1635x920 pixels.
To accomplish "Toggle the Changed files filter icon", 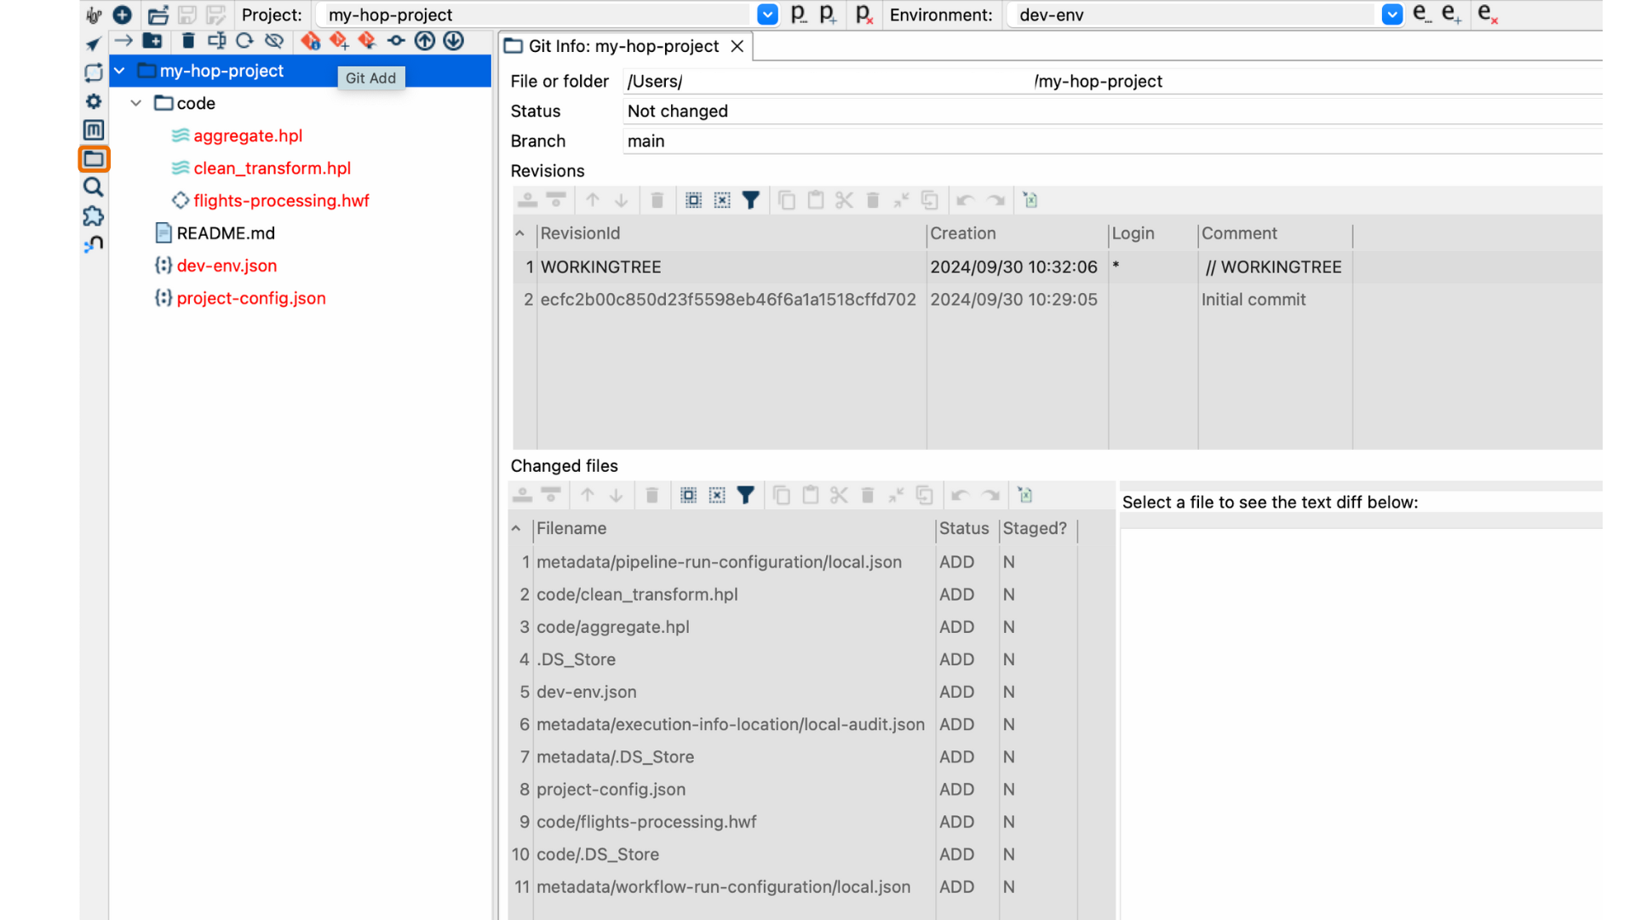I will pyautogui.click(x=745, y=495).
